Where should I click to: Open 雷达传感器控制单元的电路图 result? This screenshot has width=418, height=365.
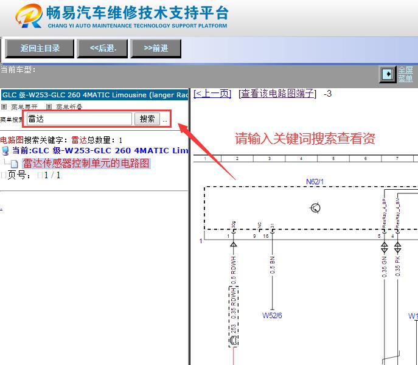click(86, 164)
